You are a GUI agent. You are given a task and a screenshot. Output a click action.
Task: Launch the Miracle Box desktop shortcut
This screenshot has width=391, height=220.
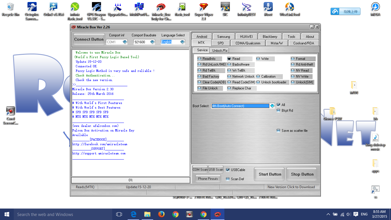coord(161,11)
